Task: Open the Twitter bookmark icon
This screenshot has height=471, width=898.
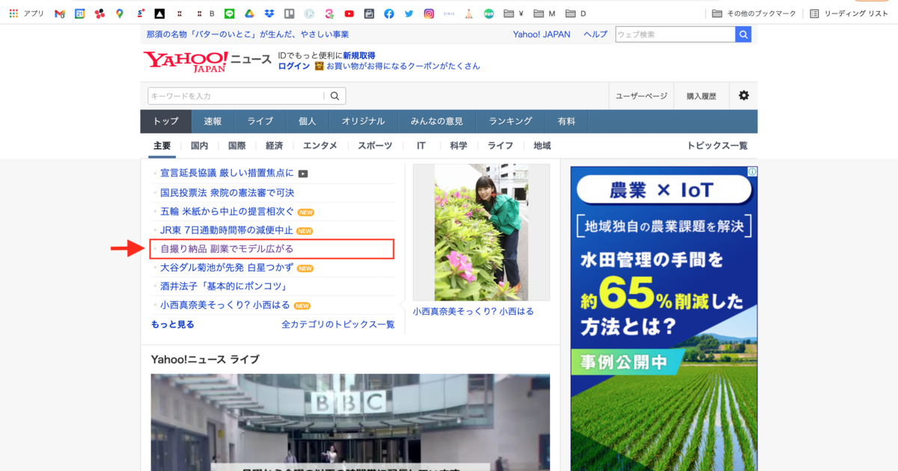Action: (x=409, y=13)
